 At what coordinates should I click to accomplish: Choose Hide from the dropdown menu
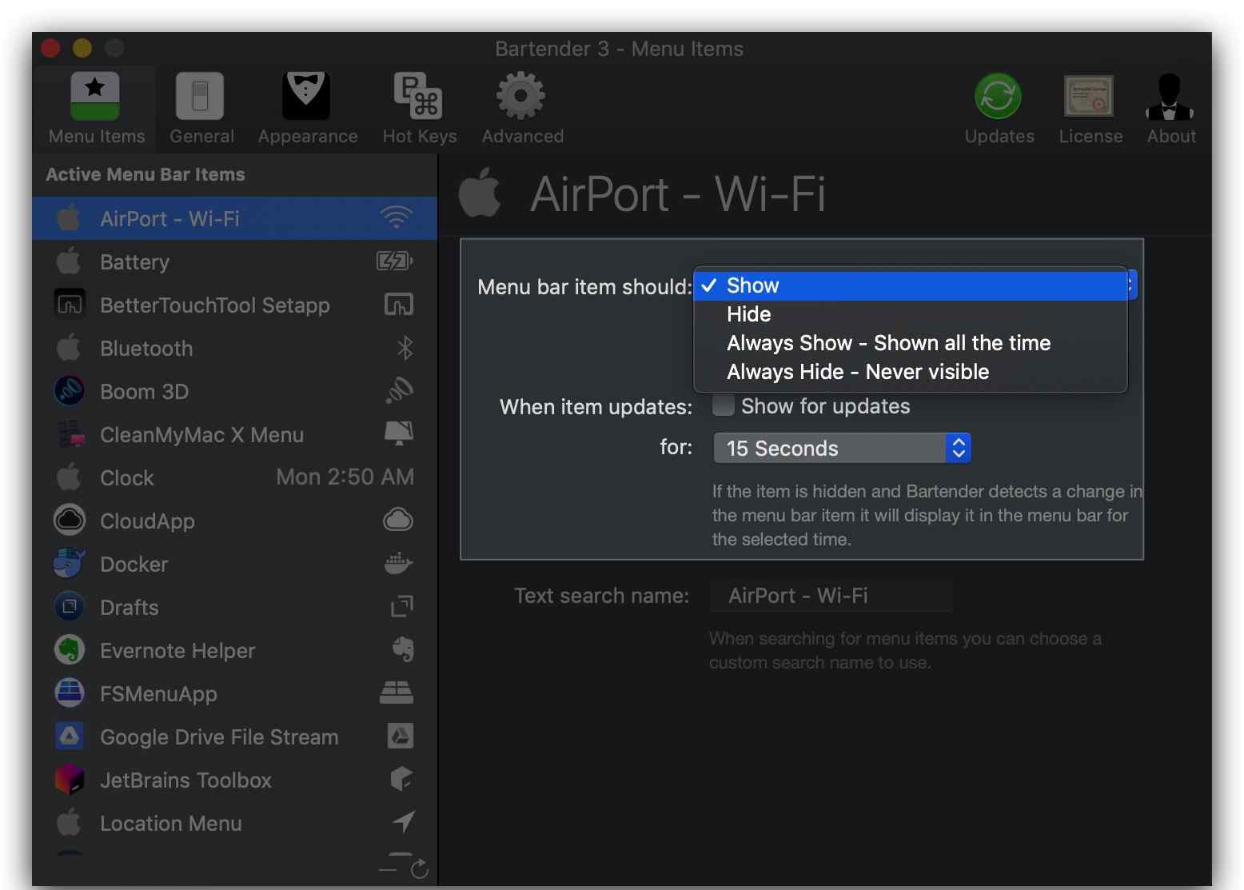(911, 314)
